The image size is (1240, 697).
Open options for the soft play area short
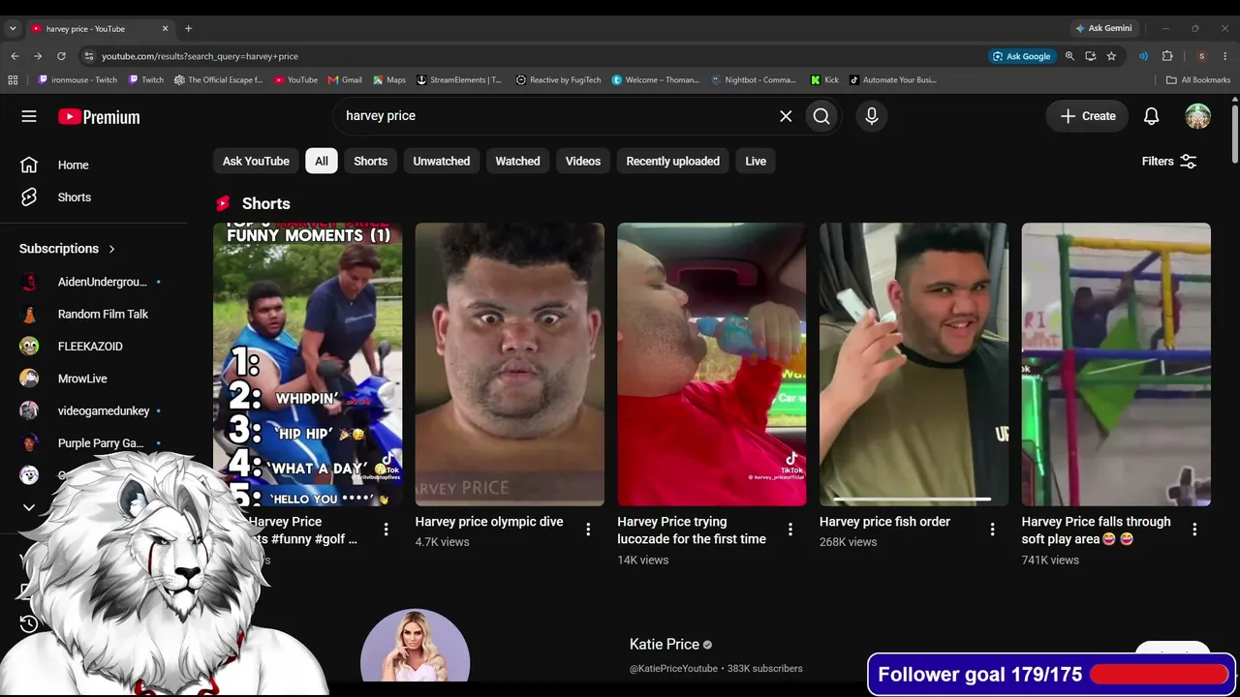click(1194, 529)
